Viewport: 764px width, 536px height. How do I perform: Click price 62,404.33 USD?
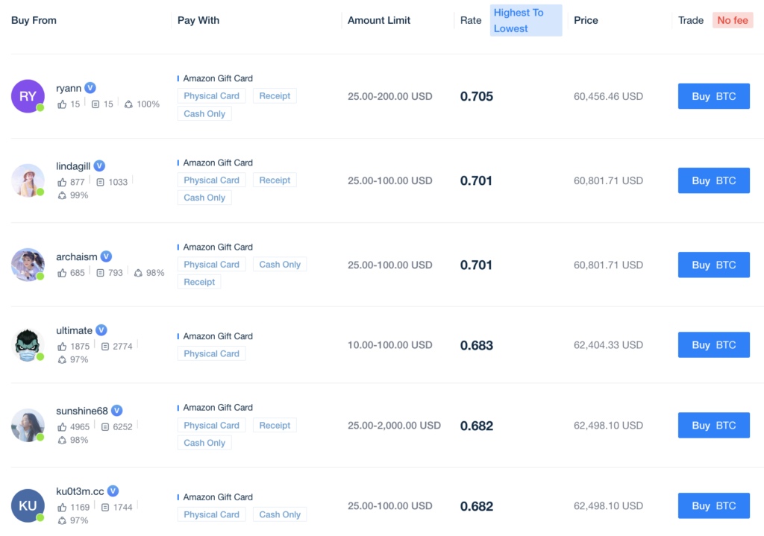(x=608, y=344)
